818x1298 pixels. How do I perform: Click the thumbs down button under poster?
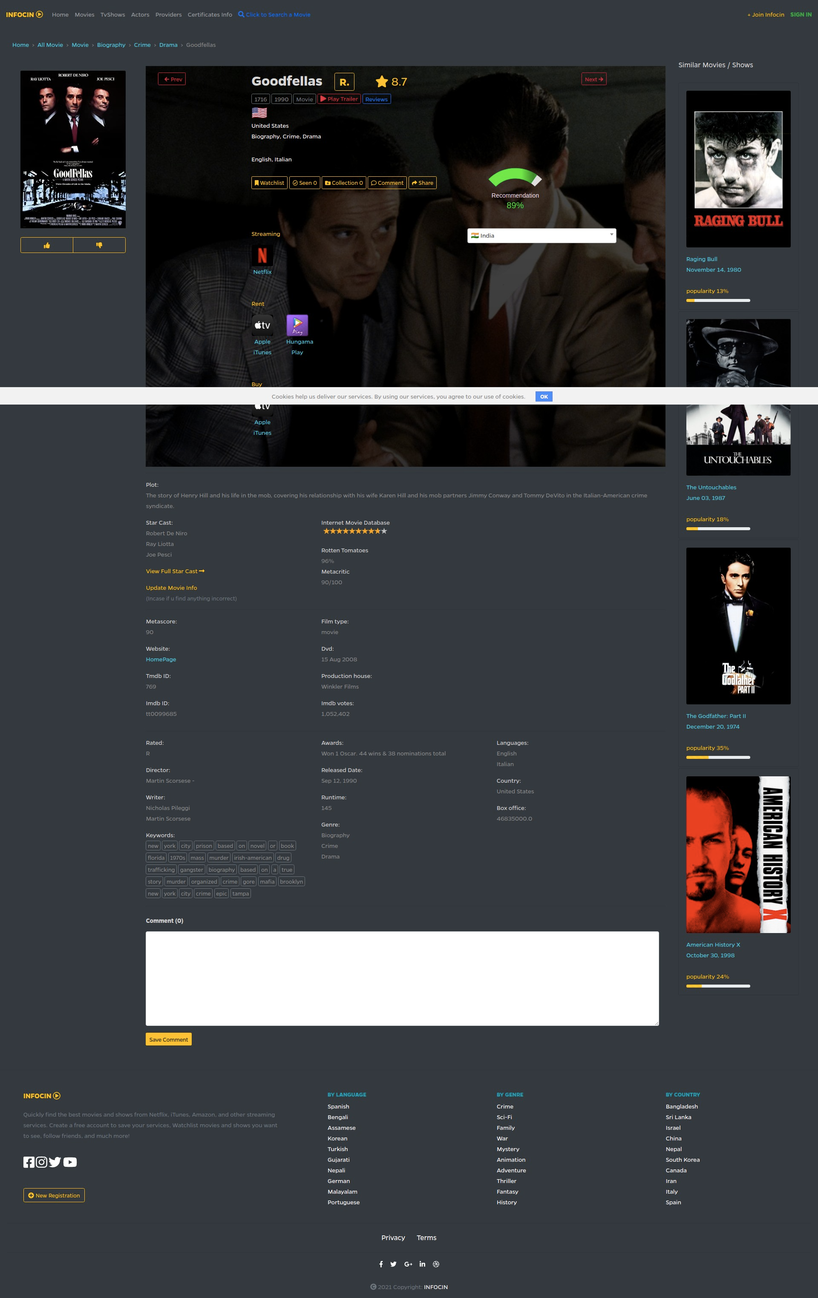99,245
